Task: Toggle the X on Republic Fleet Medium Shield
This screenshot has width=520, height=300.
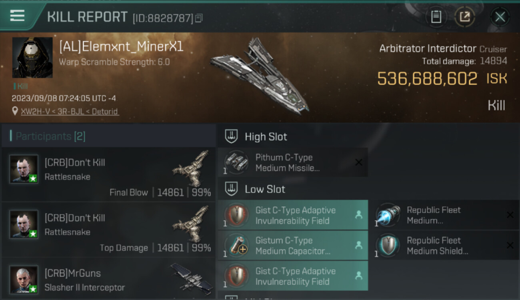Action: click(x=510, y=245)
